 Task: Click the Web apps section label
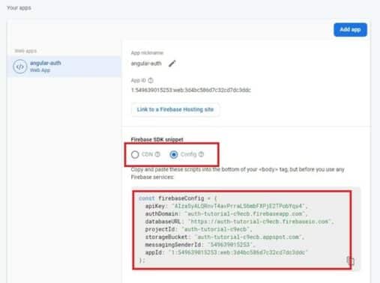coord(25,51)
